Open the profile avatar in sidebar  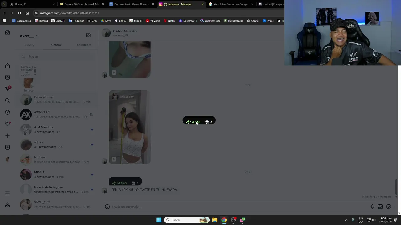[8, 159]
